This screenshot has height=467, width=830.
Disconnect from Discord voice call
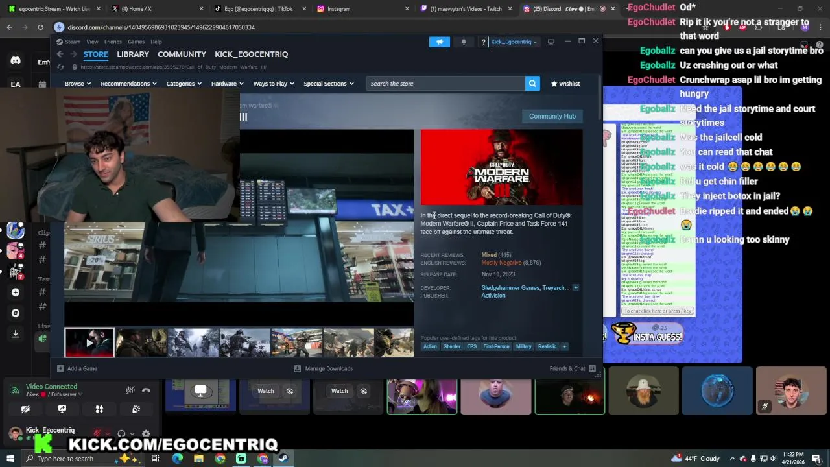click(x=146, y=390)
